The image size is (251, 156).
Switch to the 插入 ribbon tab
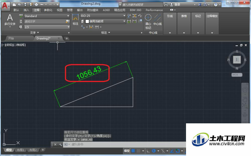click(x=26, y=10)
